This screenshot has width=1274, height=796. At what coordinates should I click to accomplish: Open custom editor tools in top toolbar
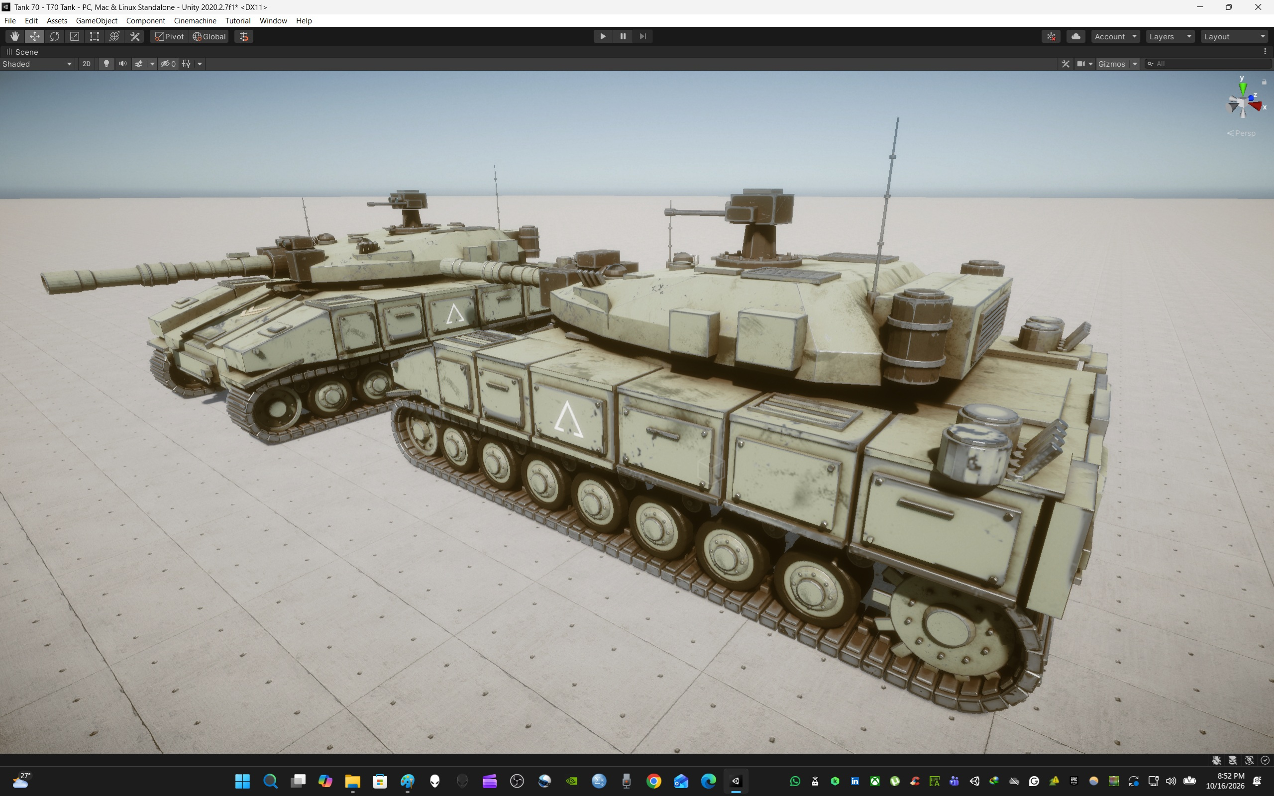tap(135, 36)
